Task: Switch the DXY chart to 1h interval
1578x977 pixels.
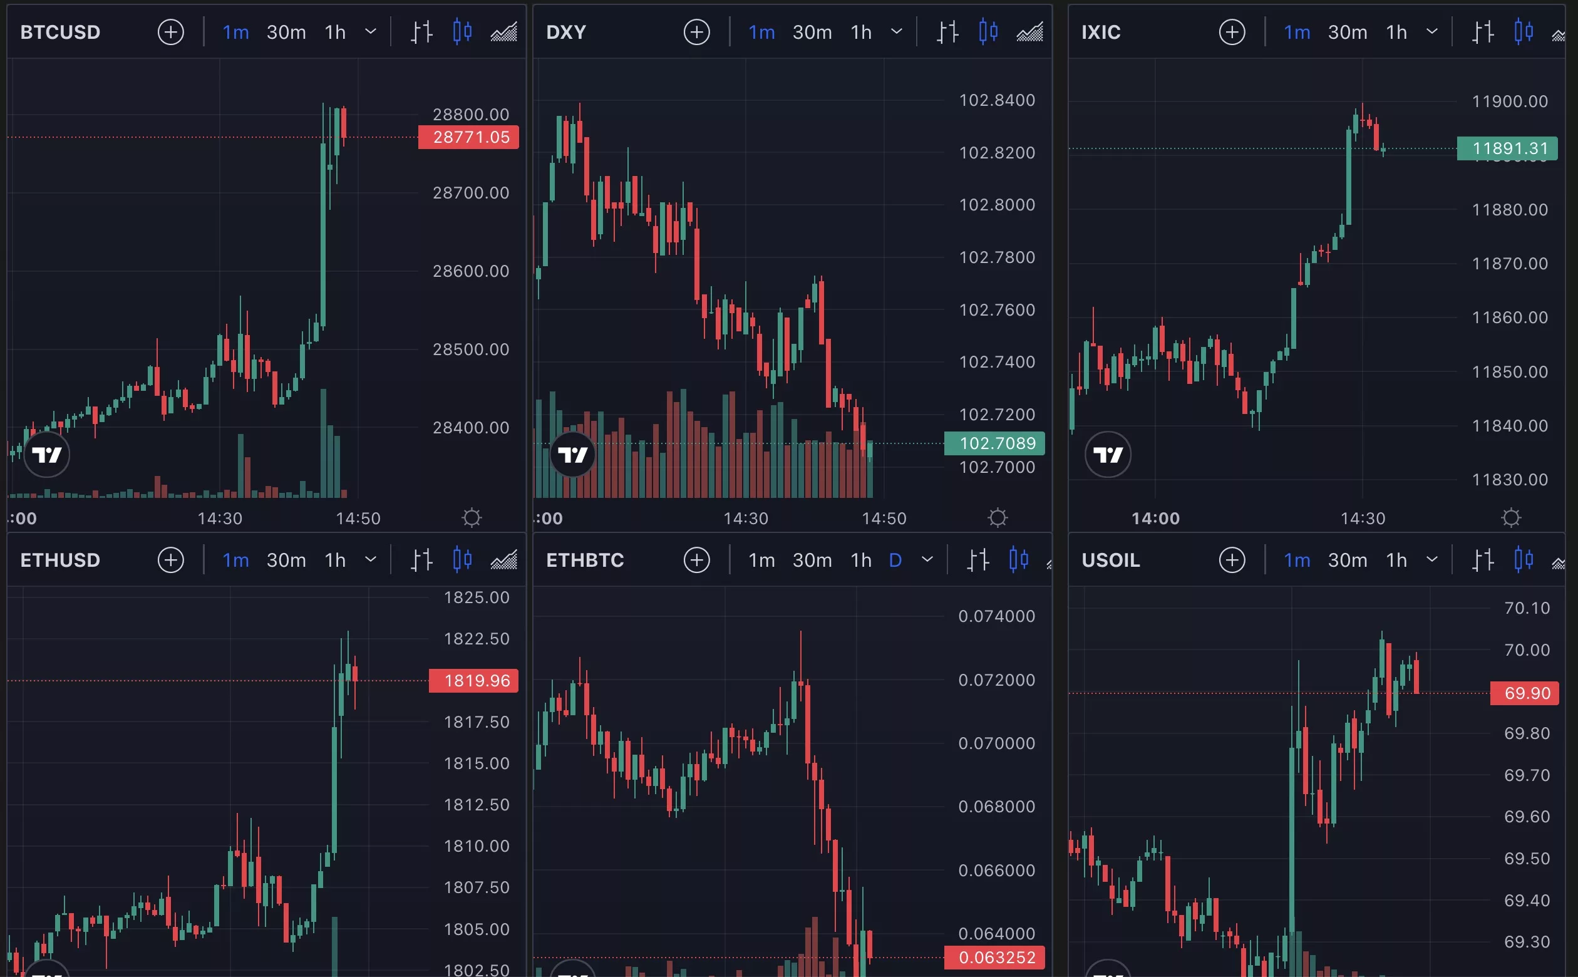Action: point(861,33)
